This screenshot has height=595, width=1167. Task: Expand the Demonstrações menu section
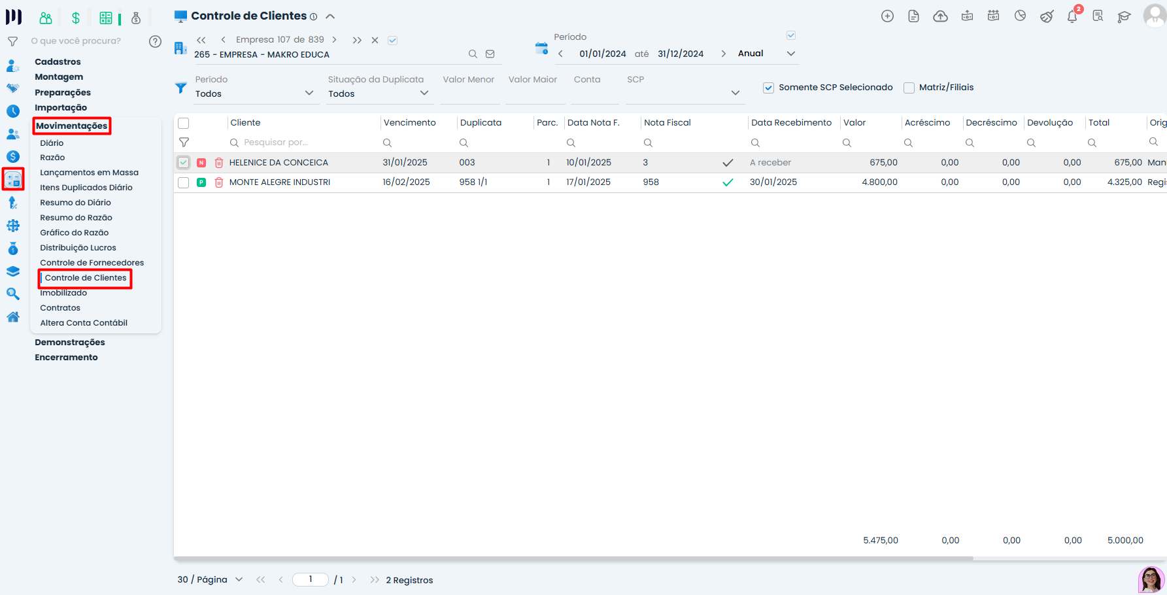tap(69, 343)
